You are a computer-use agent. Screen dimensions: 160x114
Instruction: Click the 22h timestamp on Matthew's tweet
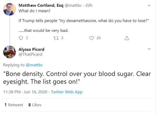[x=89, y=5]
